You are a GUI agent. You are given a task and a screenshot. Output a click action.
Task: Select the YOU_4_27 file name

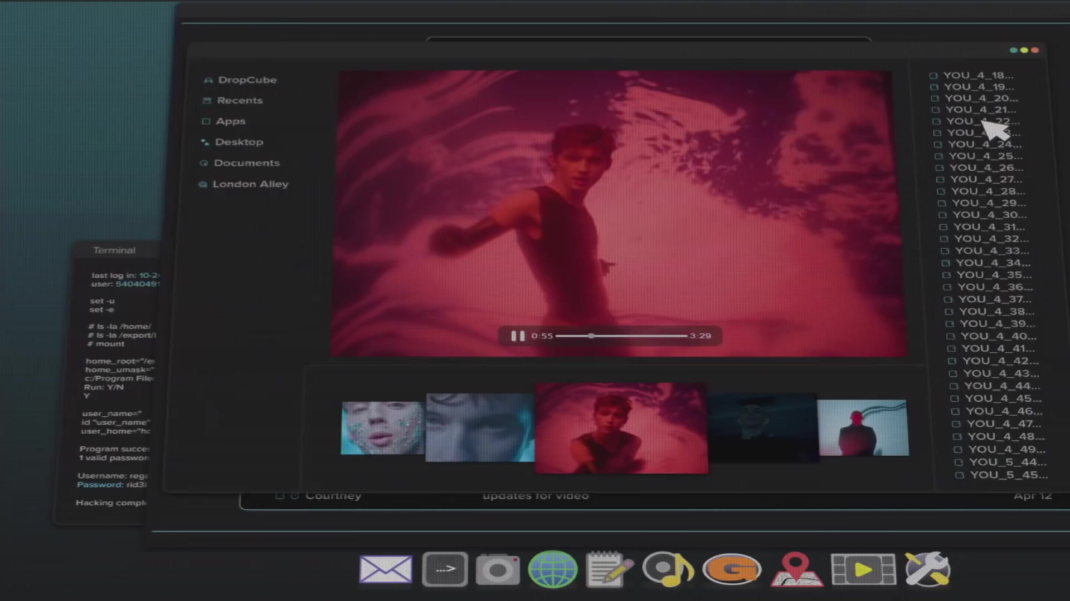coord(986,179)
